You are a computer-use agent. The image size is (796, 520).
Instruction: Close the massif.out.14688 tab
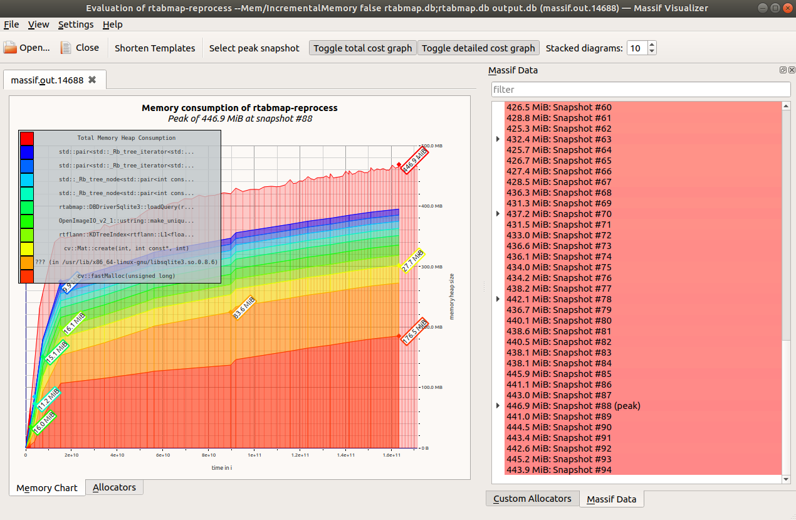(x=93, y=80)
